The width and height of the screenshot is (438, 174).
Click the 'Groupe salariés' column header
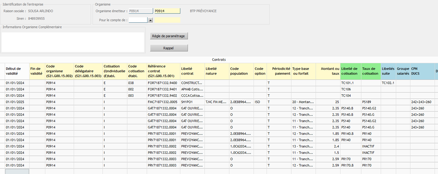pos(403,71)
